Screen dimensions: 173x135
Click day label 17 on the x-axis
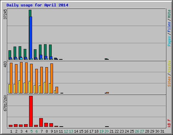tap(91, 131)
